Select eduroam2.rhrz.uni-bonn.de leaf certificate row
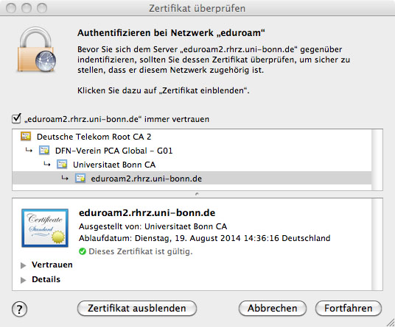The image size is (395, 327). pyautogui.click(x=192, y=179)
